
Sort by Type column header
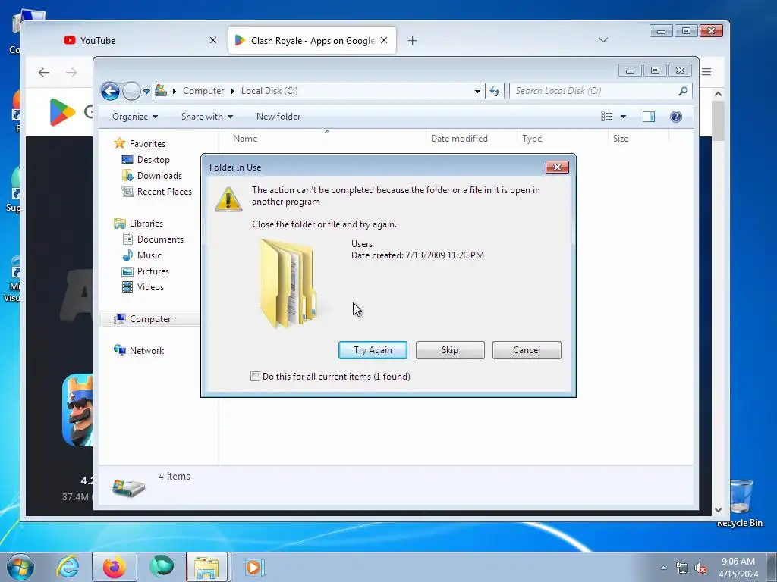tap(562, 139)
